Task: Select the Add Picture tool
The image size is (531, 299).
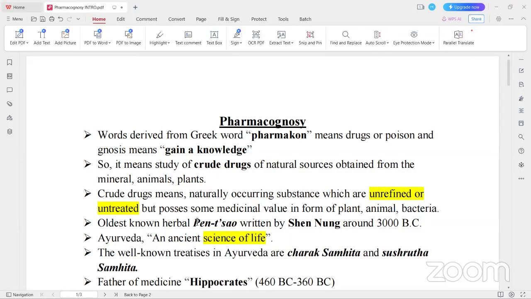Action: click(x=65, y=37)
